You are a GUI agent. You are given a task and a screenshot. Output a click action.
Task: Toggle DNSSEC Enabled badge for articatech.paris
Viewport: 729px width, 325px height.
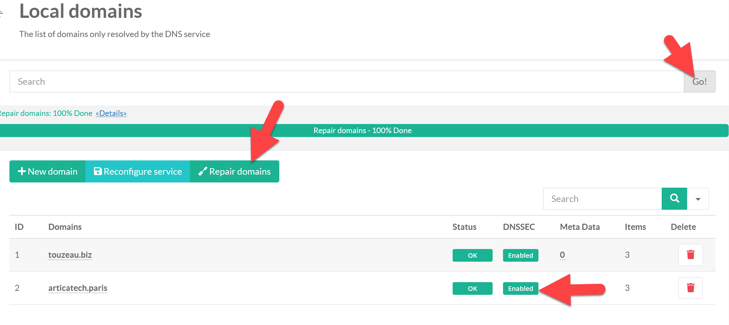pos(520,289)
